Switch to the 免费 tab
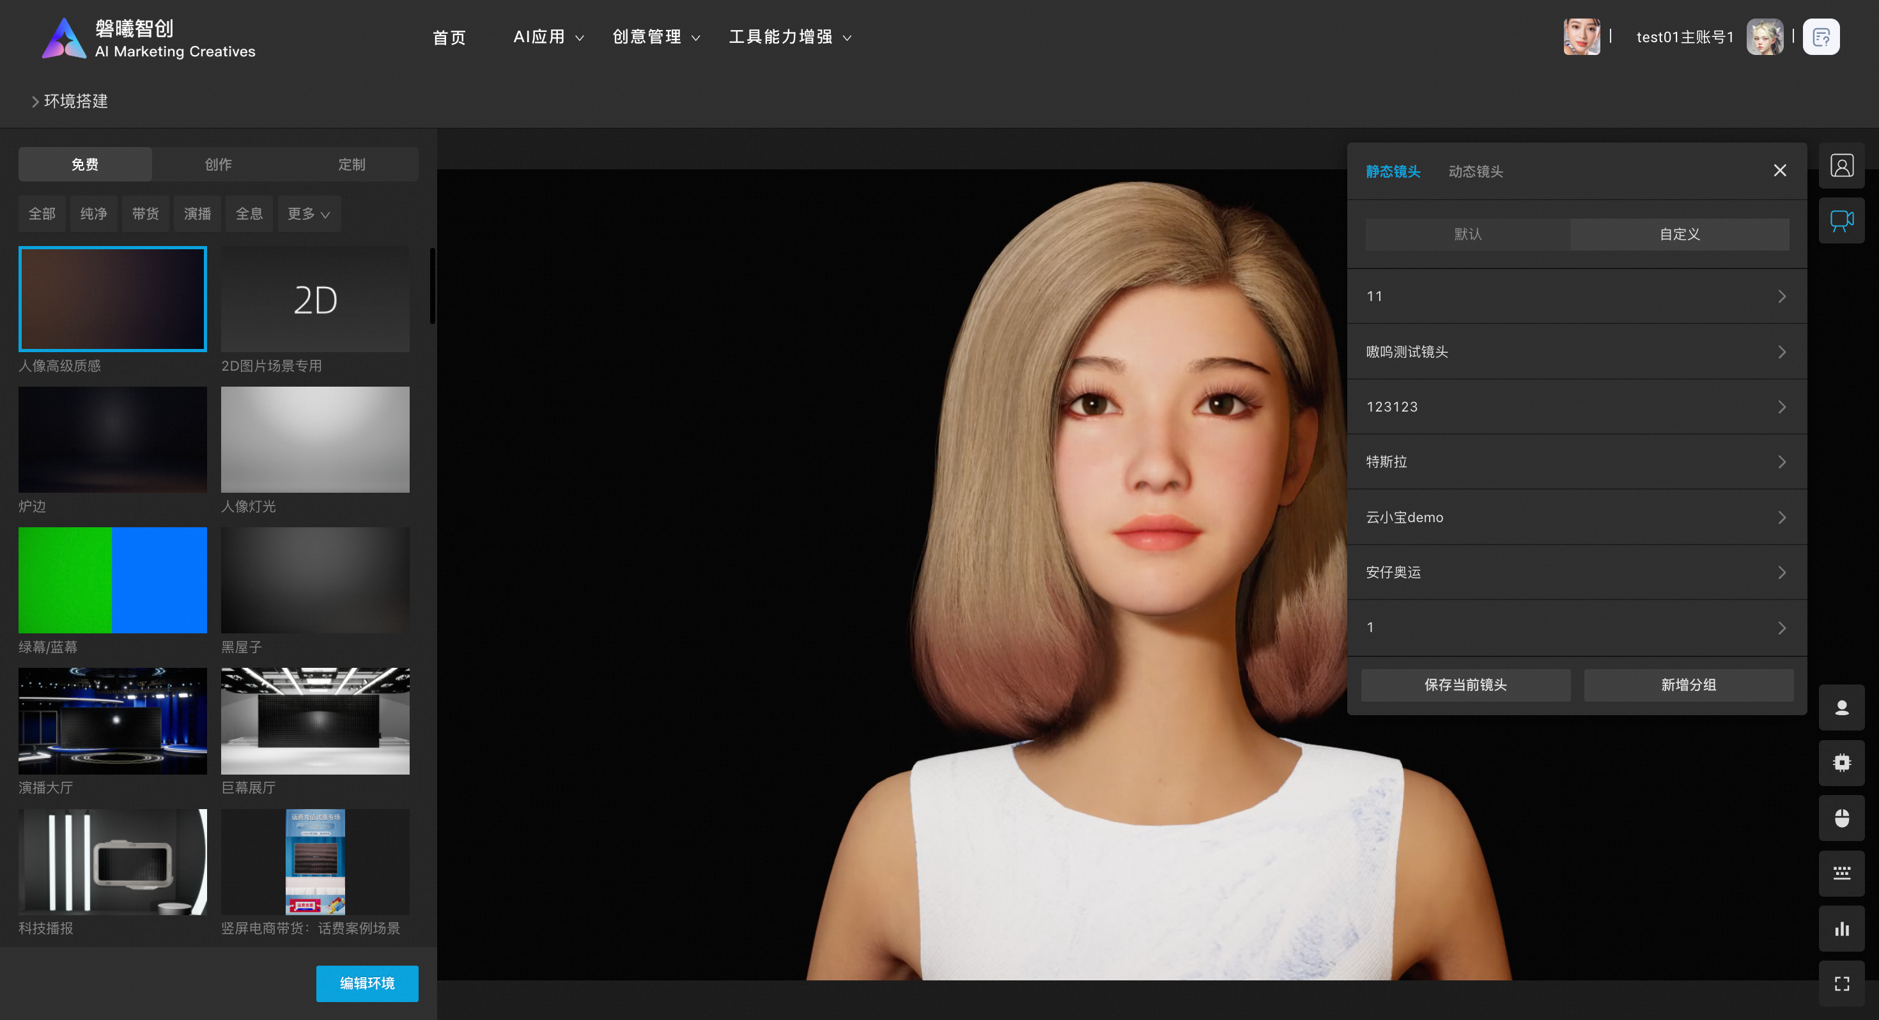The image size is (1879, 1020). point(84,164)
